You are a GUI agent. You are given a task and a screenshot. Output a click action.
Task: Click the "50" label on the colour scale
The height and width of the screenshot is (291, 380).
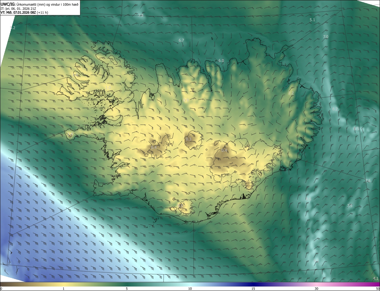tap(378, 289)
